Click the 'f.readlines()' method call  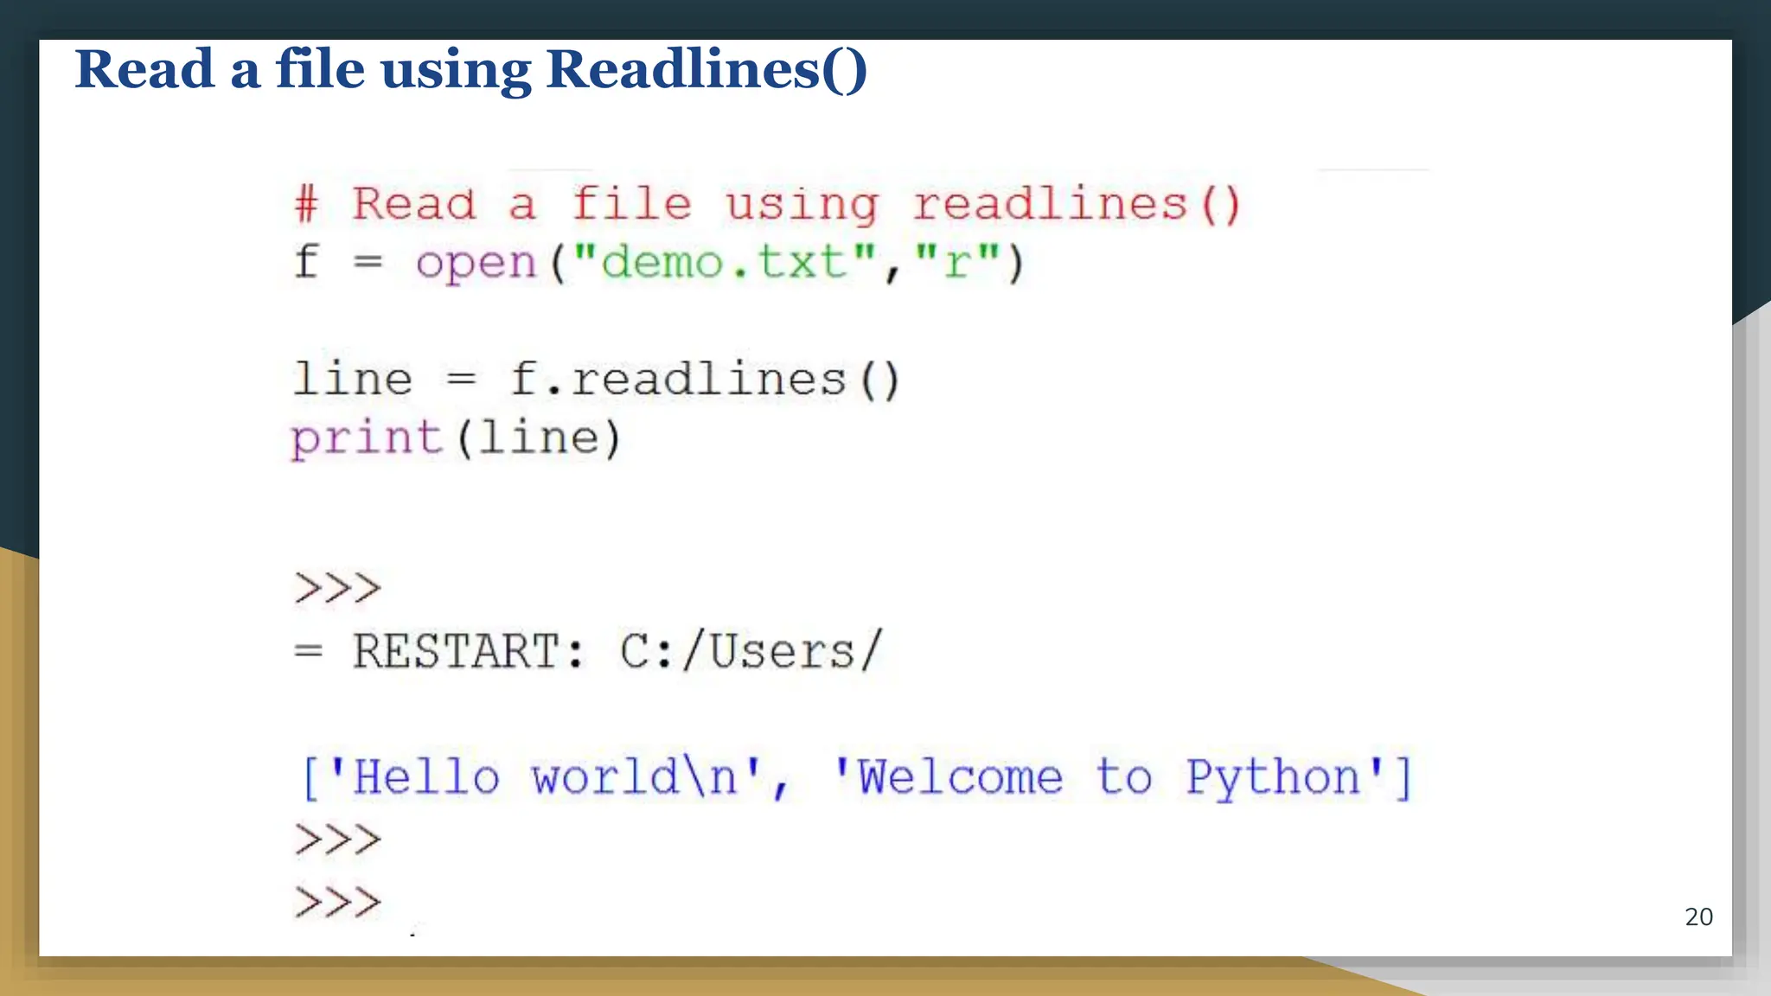pos(705,380)
